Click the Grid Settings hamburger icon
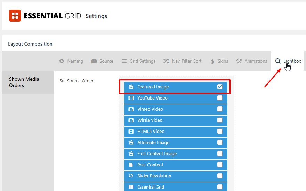Viewport: 306px width, 191px height. 124,61
